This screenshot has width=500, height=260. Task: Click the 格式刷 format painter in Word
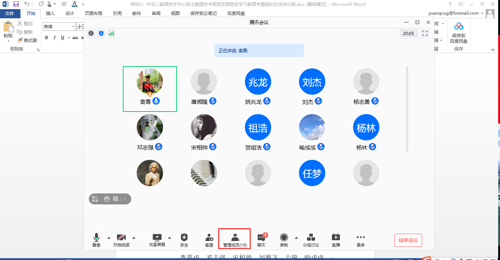tap(27, 40)
